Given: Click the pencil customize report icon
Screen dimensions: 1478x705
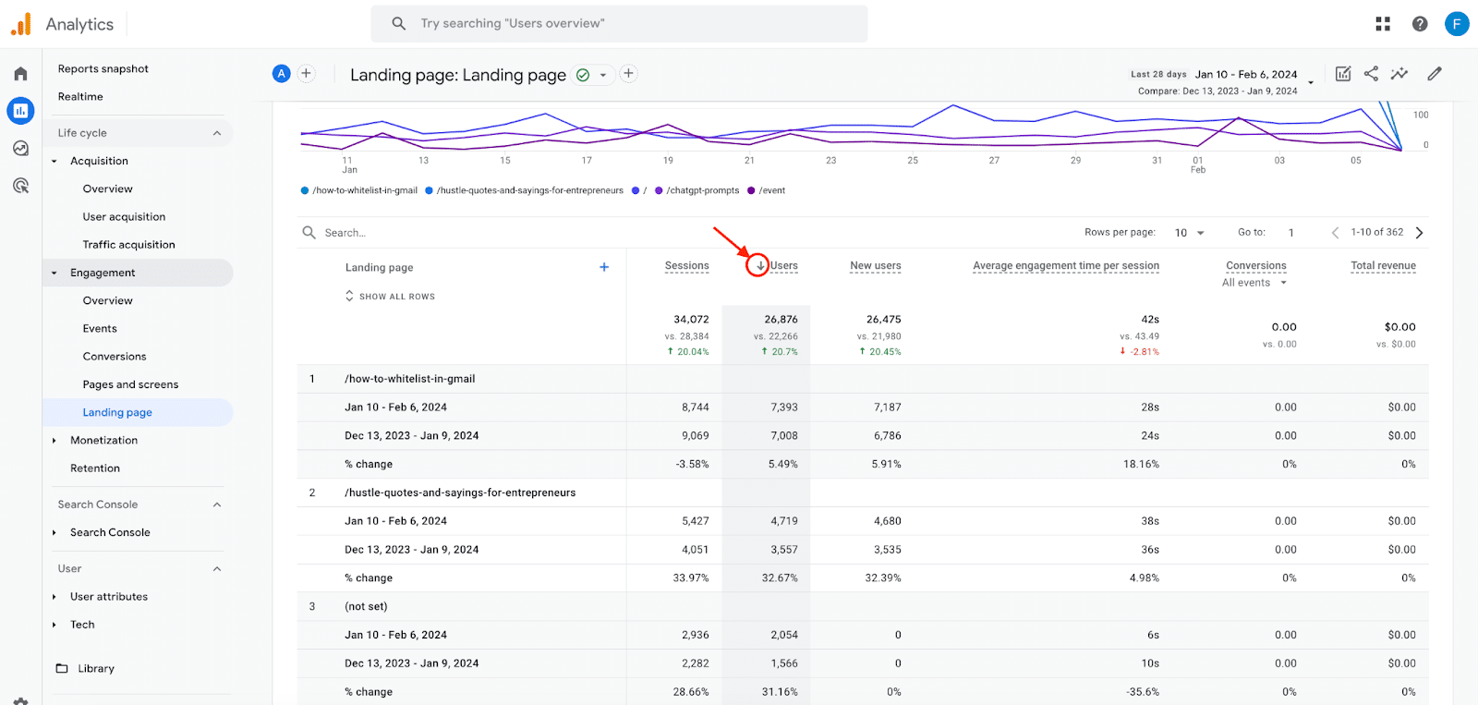Looking at the screenshot, I should coord(1435,74).
